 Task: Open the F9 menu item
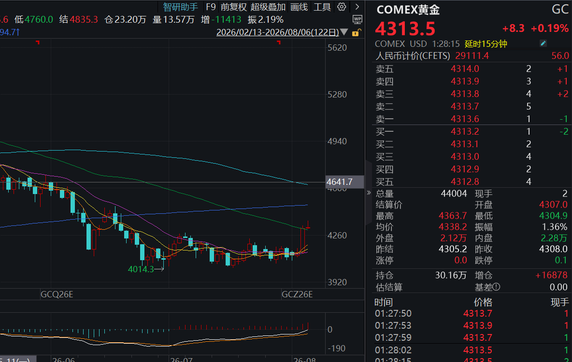(211, 7)
